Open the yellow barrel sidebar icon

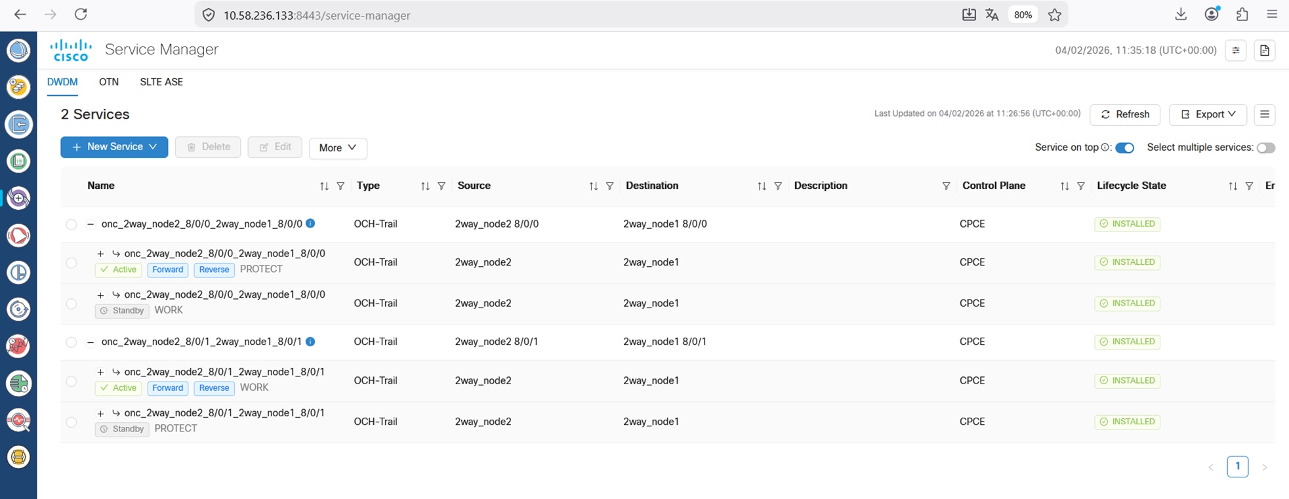click(18, 457)
